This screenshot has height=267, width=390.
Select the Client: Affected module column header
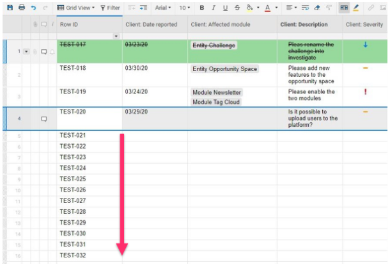point(232,24)
